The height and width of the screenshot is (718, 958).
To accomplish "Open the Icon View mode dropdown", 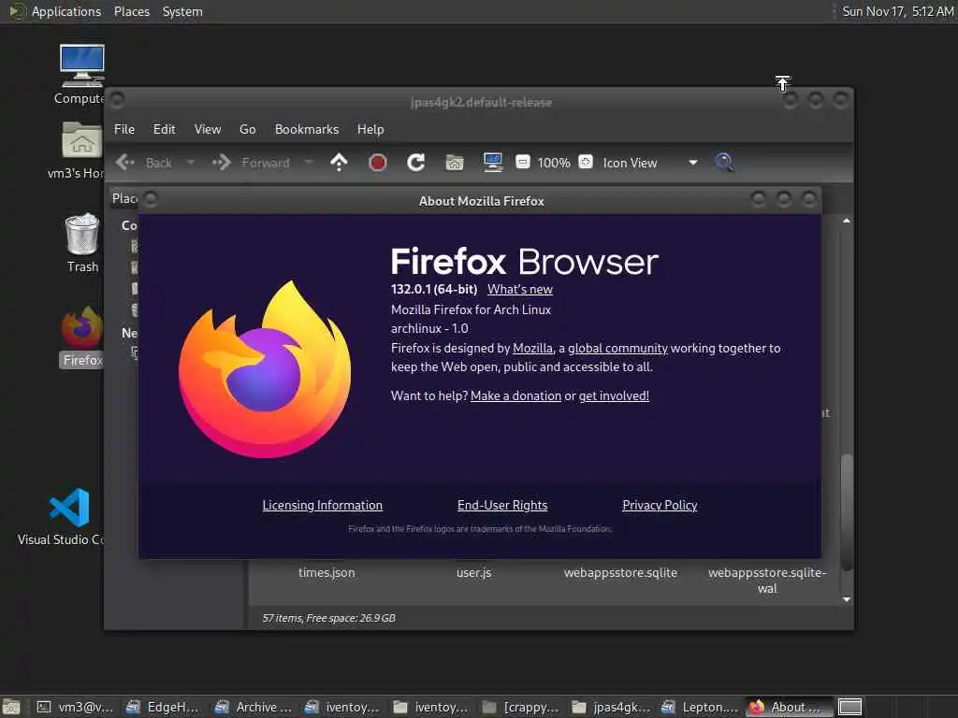I will point(650,163).
